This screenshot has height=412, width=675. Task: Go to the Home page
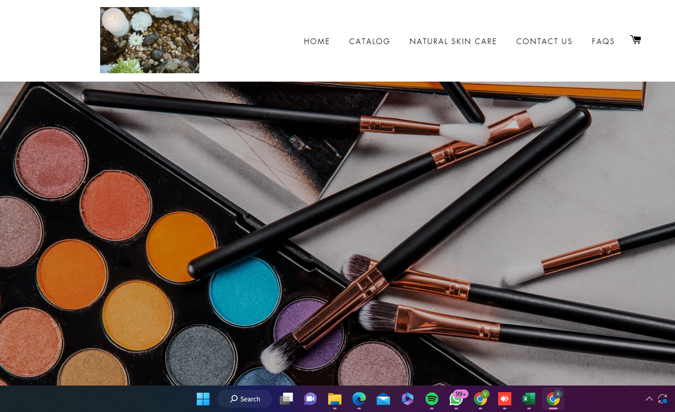pyautogui.click(x=317, y=41)
